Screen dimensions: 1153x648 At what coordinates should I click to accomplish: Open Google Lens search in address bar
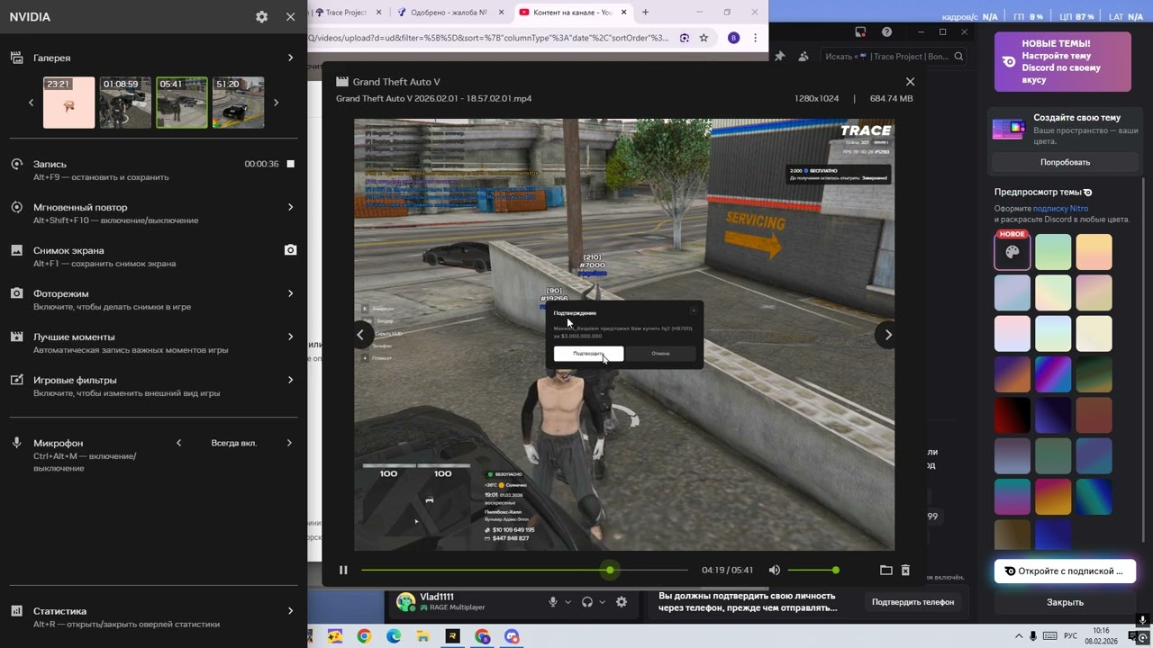coord(685,38)
